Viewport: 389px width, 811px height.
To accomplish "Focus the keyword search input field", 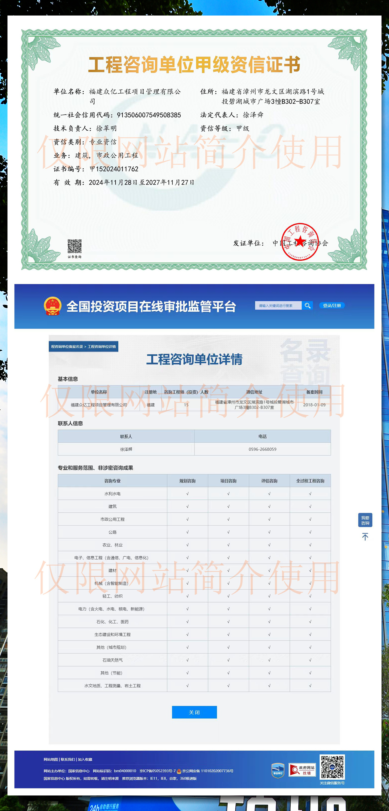I will (x=278, y=305).
